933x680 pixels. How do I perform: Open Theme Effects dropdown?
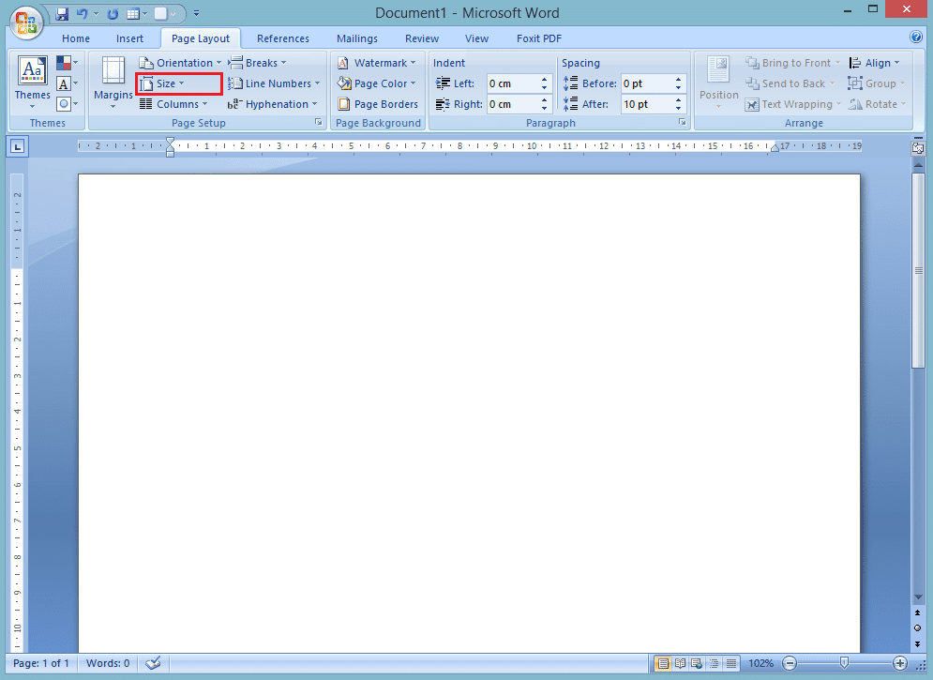[x=68, y=104]
